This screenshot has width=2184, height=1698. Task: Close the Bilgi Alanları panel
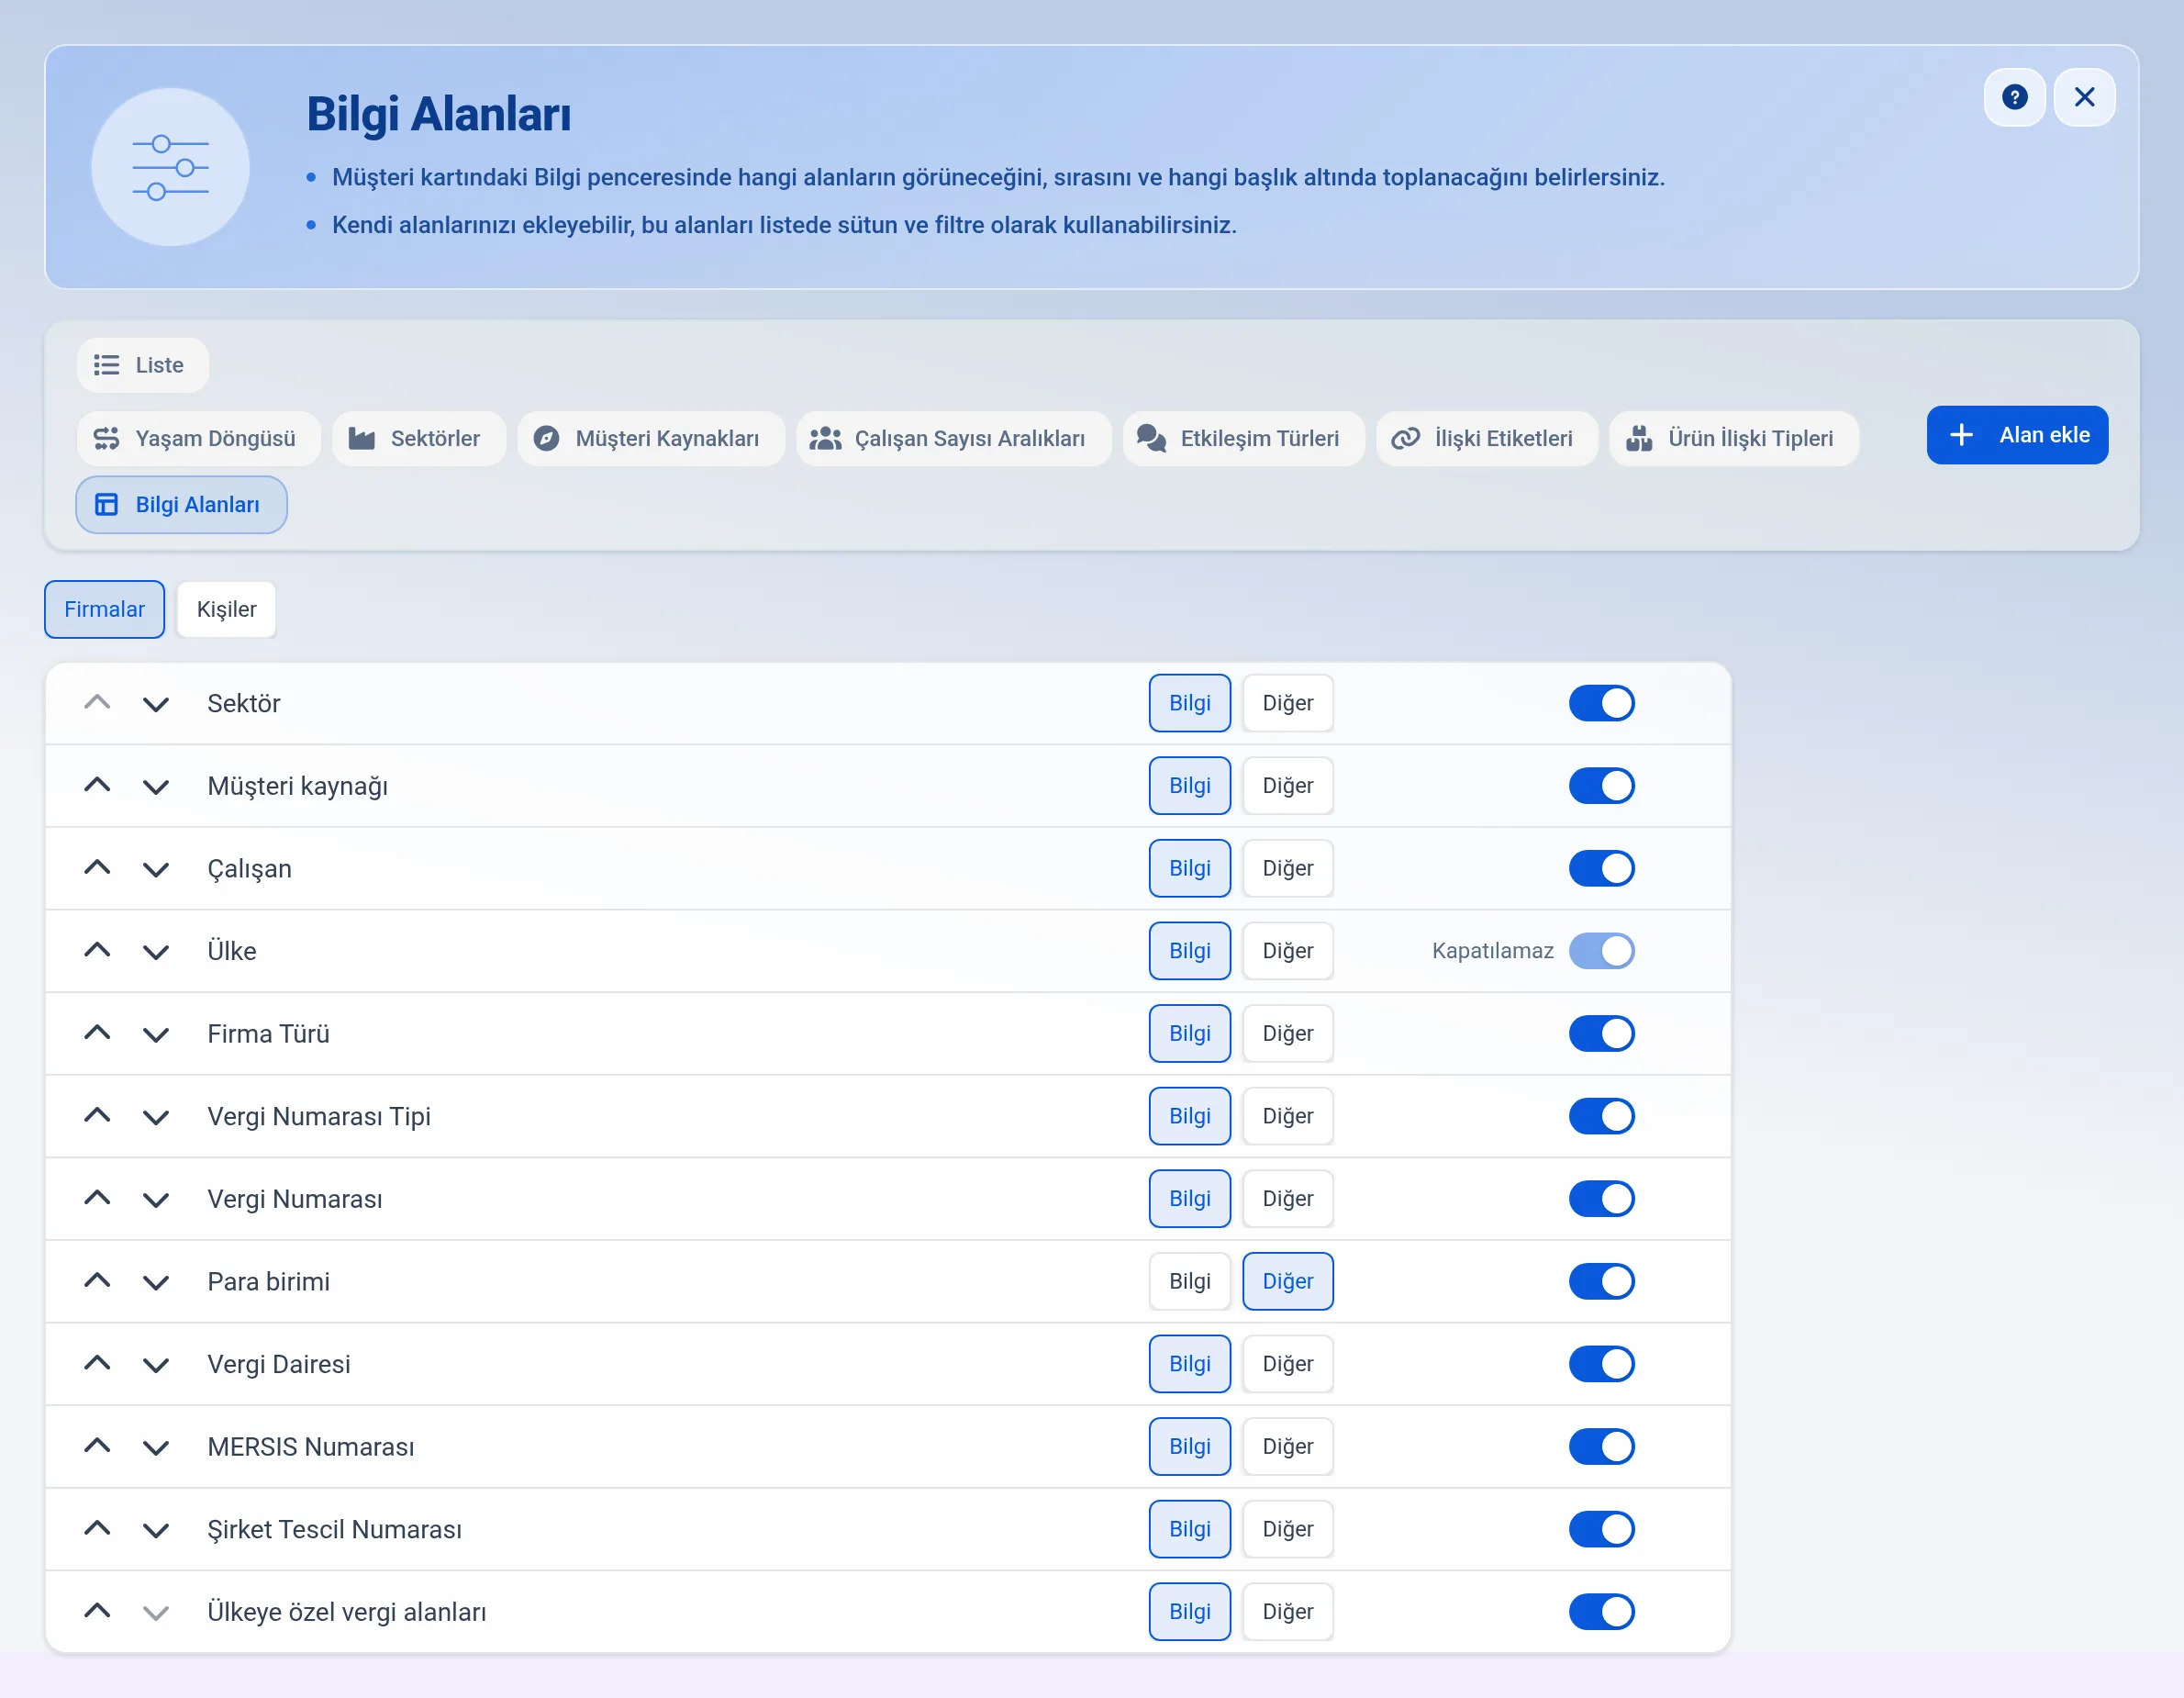coord(2084,97)
